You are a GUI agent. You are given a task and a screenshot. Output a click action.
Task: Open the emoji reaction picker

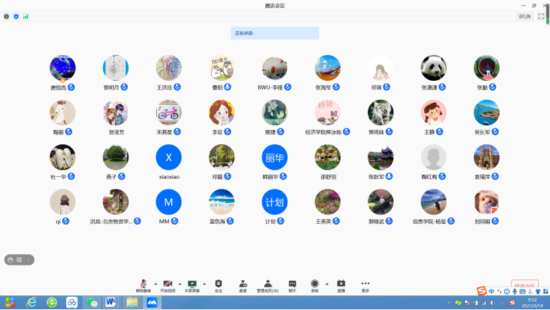pos(11,260)
